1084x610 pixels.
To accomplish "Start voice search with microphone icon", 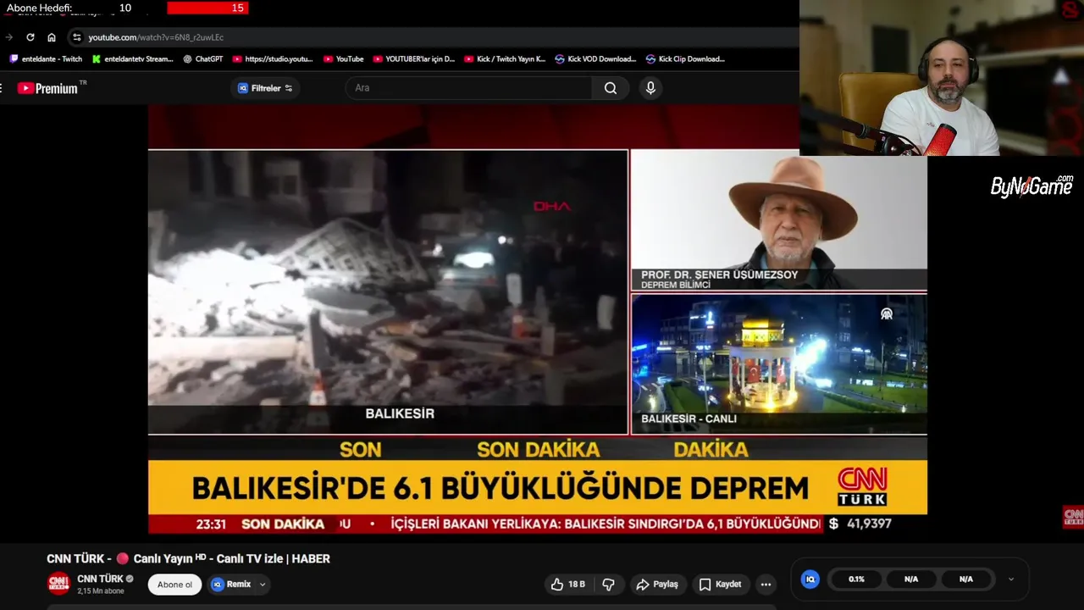I will click(650, 88).
